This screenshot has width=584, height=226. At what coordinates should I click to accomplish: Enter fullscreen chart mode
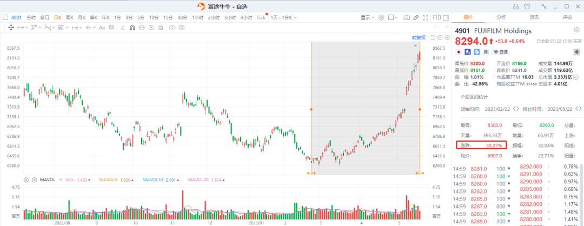tap(426, 17)
